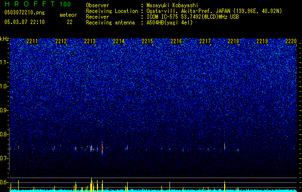
Task: Click the meteor echo between 2214 and 2215
Action: 127,148
